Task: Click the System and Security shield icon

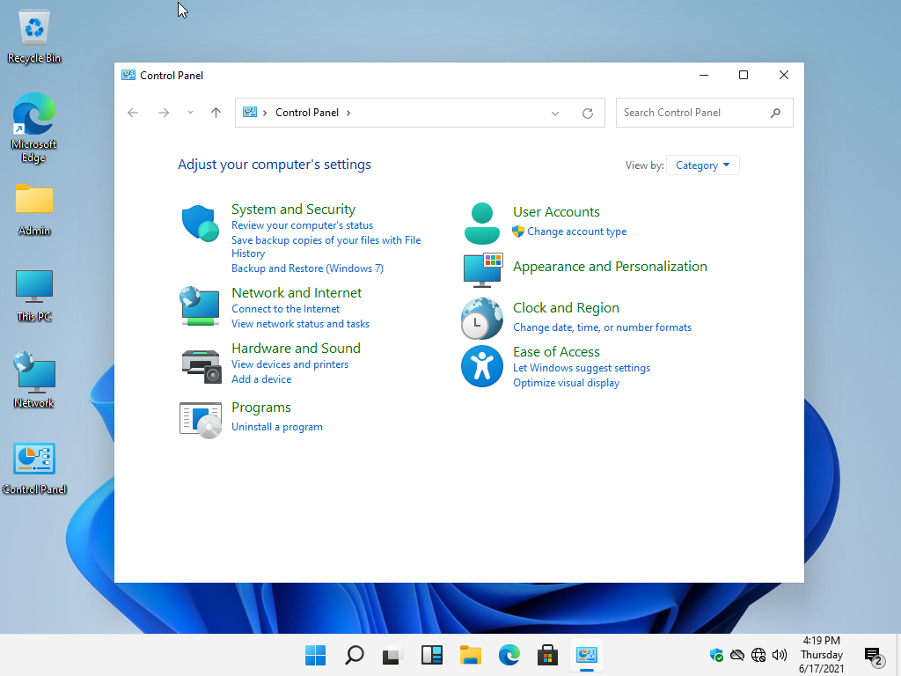Action: point(200,224)
